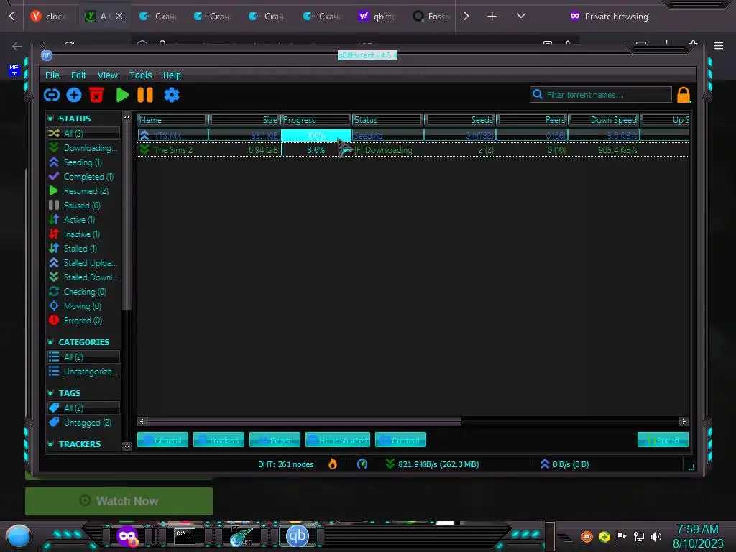This screenshot has width=736, height=552.
Task: Open the Peers details tab
Action: (x=275, y=441)
